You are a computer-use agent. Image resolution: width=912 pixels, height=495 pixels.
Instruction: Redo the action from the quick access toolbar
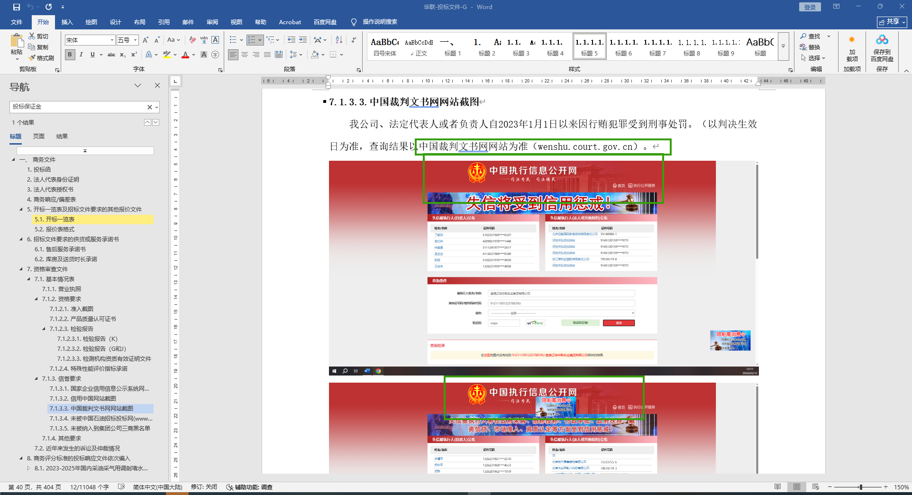pyautogui.click(x=49, y=7)
